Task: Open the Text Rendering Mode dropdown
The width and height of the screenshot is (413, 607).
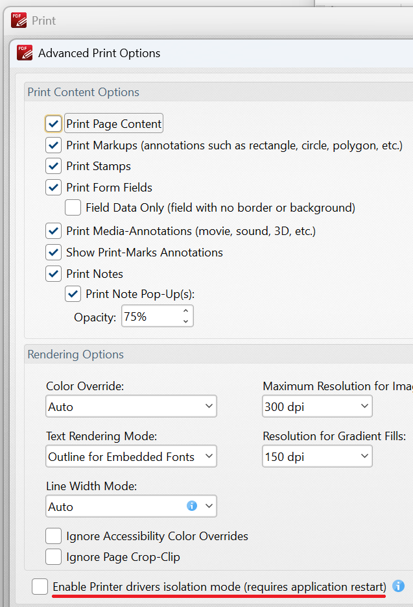Action: tap(131, 456)
